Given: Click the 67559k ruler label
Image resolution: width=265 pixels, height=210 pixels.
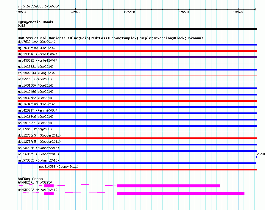Looking at the screenshot, I should (184, 12).
